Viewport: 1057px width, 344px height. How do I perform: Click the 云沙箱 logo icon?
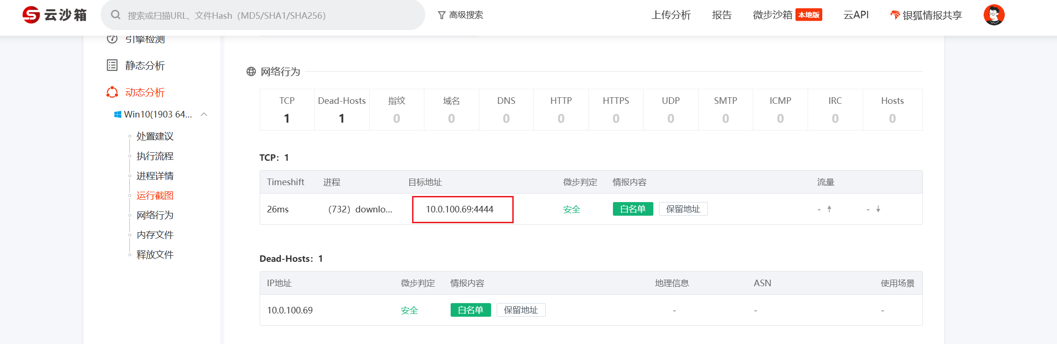[x=31, y=15]
